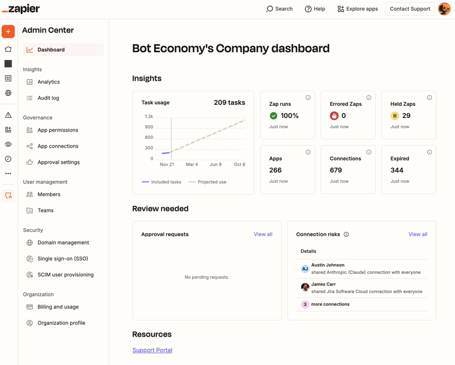Select the eye icon in the left rail
Screen dimensions: 455x365
coord(8,144)
